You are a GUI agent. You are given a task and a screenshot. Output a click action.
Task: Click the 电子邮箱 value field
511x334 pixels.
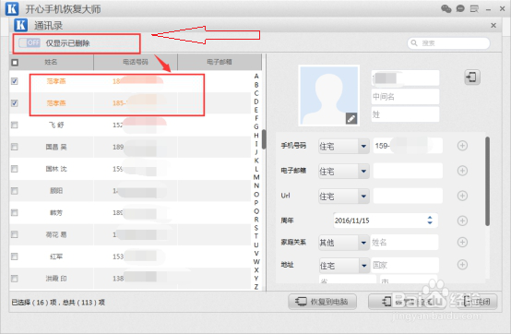click(408, 171)
